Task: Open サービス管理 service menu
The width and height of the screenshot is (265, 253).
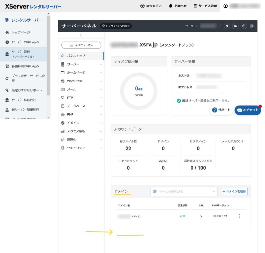Action: coord(205,6)
